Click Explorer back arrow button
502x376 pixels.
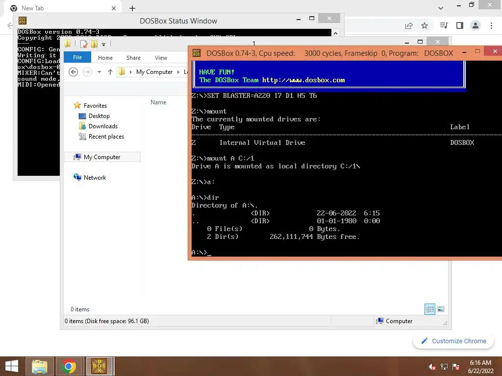(74, 72)
